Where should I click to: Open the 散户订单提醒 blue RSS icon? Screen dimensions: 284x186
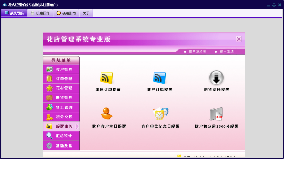(x=159, y=78)
